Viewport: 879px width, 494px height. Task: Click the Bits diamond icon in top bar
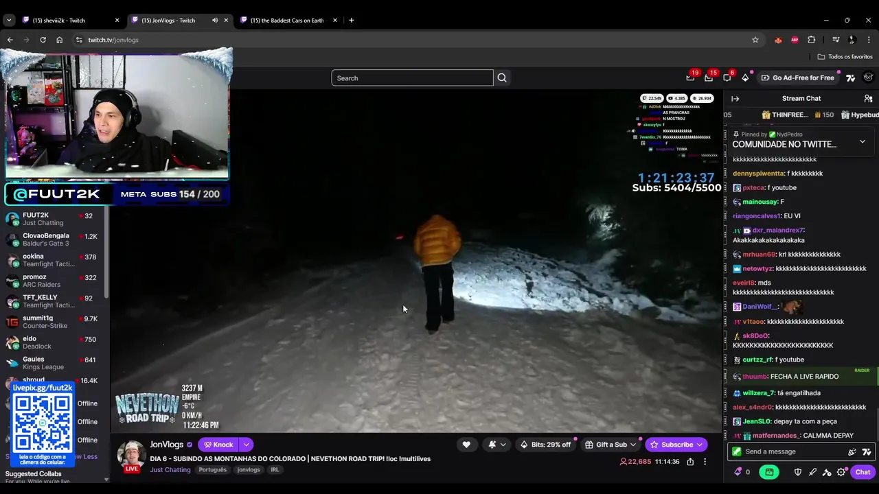point(745,78)
